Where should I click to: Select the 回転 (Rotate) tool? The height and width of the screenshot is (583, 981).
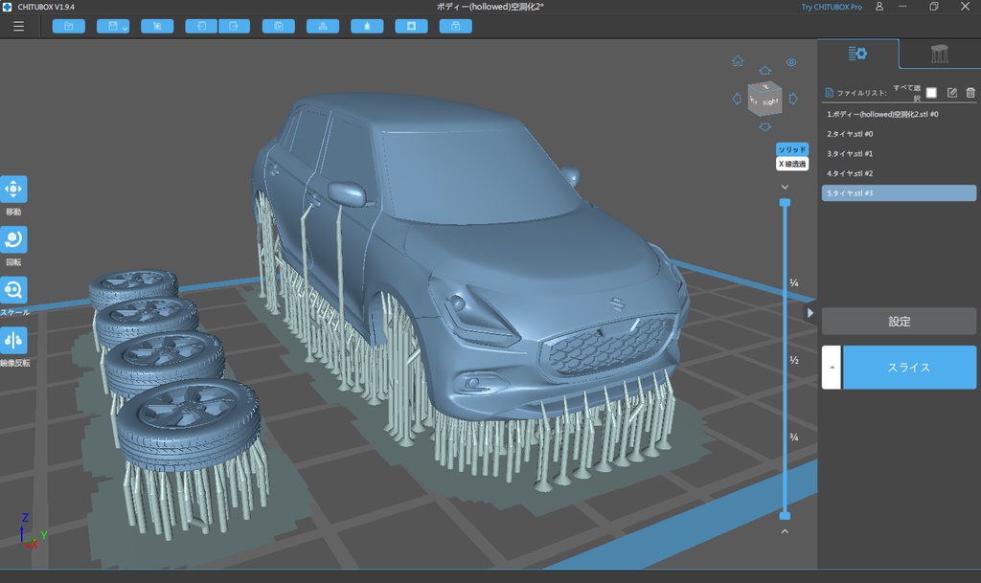14,239
